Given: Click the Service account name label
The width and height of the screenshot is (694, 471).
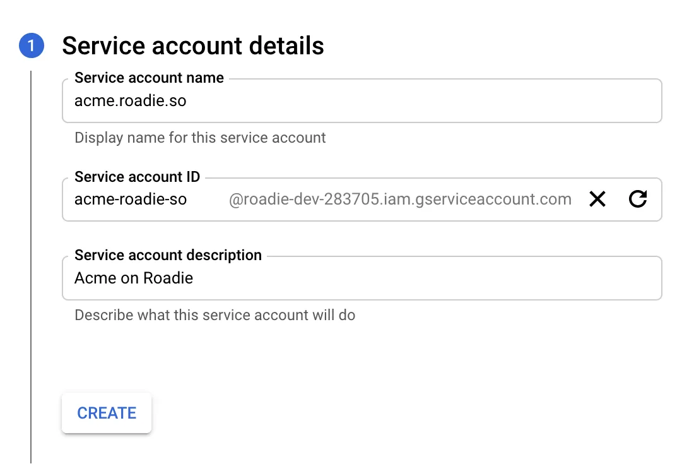Looking at the screenshot, I should 149,78.
